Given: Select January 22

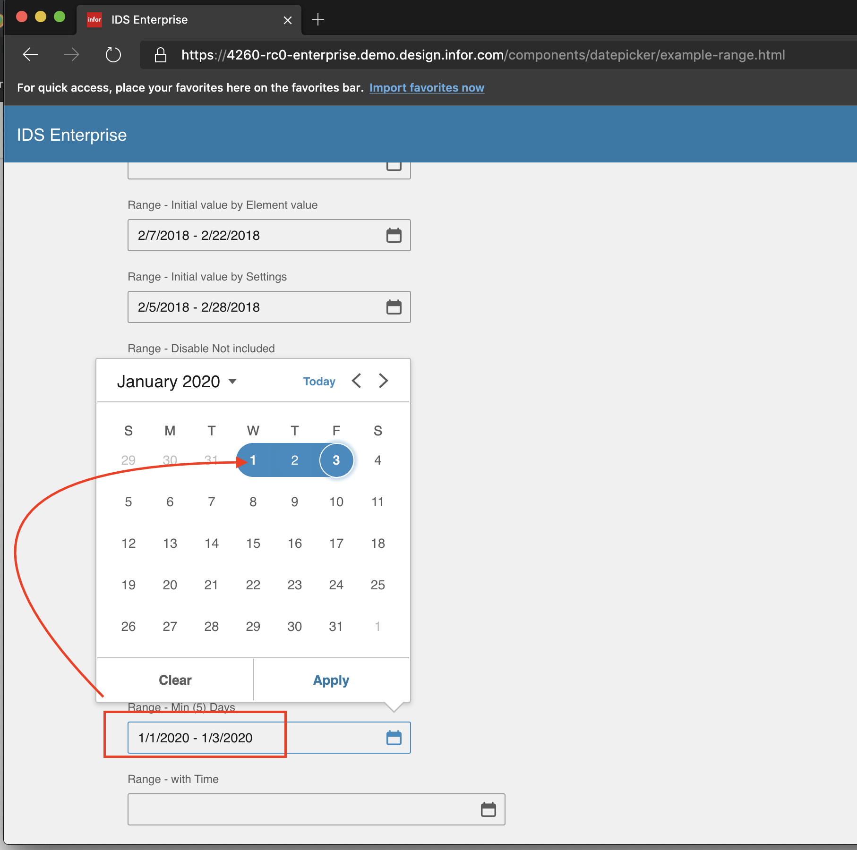Looking at the screenshot, I should tap(253, 585).
